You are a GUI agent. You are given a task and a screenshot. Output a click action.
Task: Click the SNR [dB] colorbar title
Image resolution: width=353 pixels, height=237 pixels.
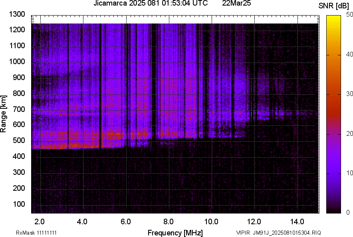click(x=334, y=6)
